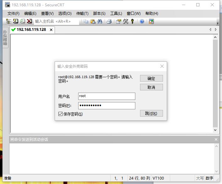Viewport: 222px width, 184px height.
Task: Click the Public Key Assistant key icon
Action: 133,21
